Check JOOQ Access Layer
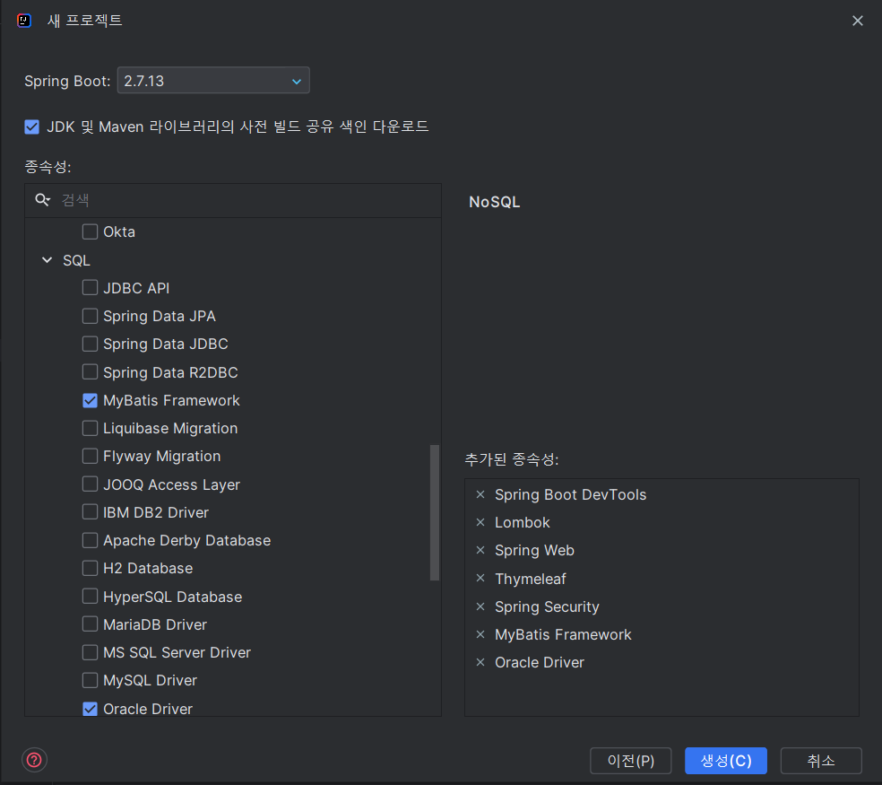Viewport: 882px width, 785px height. 90,484
